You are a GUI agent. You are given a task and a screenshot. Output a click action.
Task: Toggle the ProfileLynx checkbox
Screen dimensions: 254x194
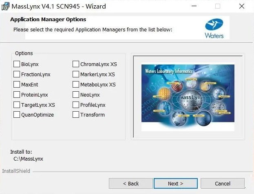tap(76, 105)
